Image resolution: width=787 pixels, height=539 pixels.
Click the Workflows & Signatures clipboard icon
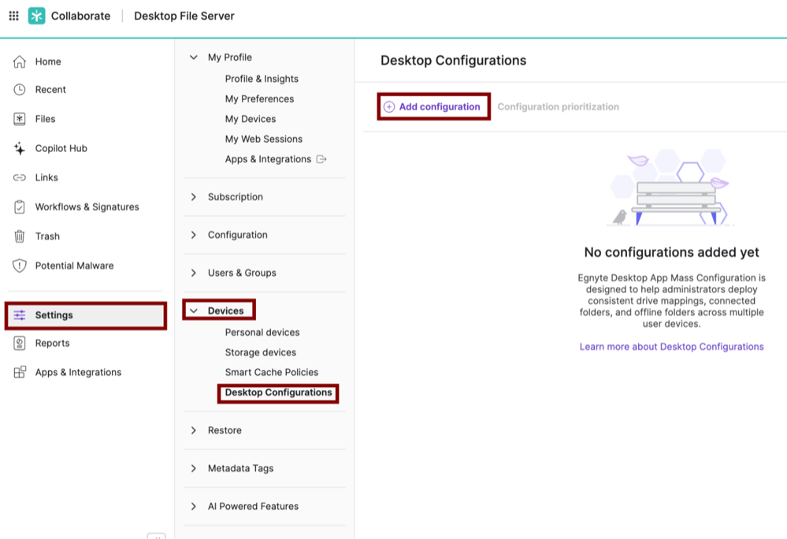[x=20, y=206]
